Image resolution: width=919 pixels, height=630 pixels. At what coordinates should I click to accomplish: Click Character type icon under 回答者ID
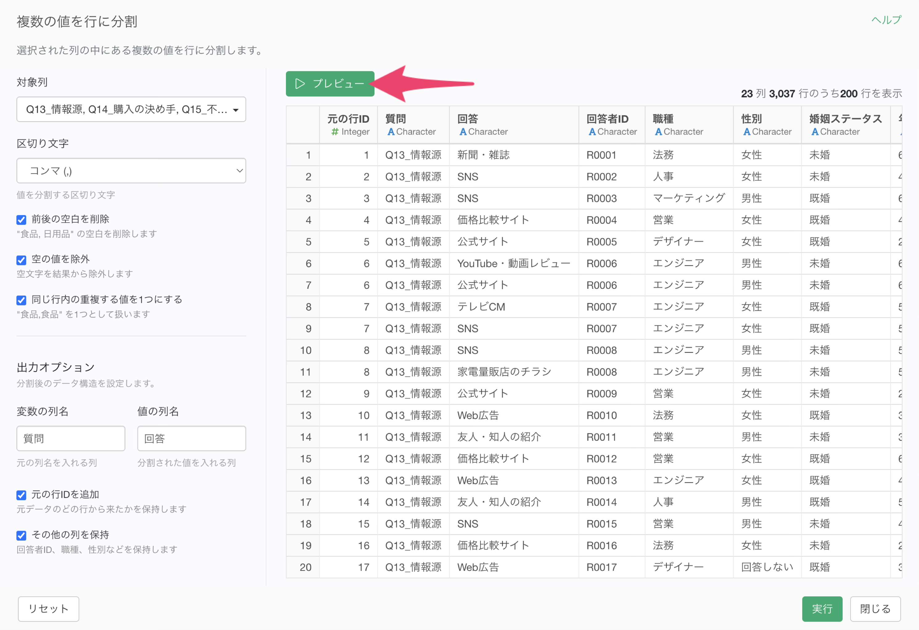click(592, 132)
